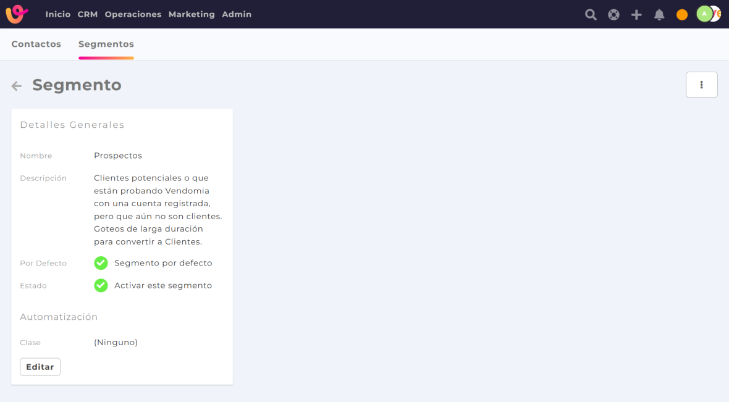Image resolution: width=729 pixels, height=402 pixels.
Task: Open the green user avatar menu
Action: 704,14
